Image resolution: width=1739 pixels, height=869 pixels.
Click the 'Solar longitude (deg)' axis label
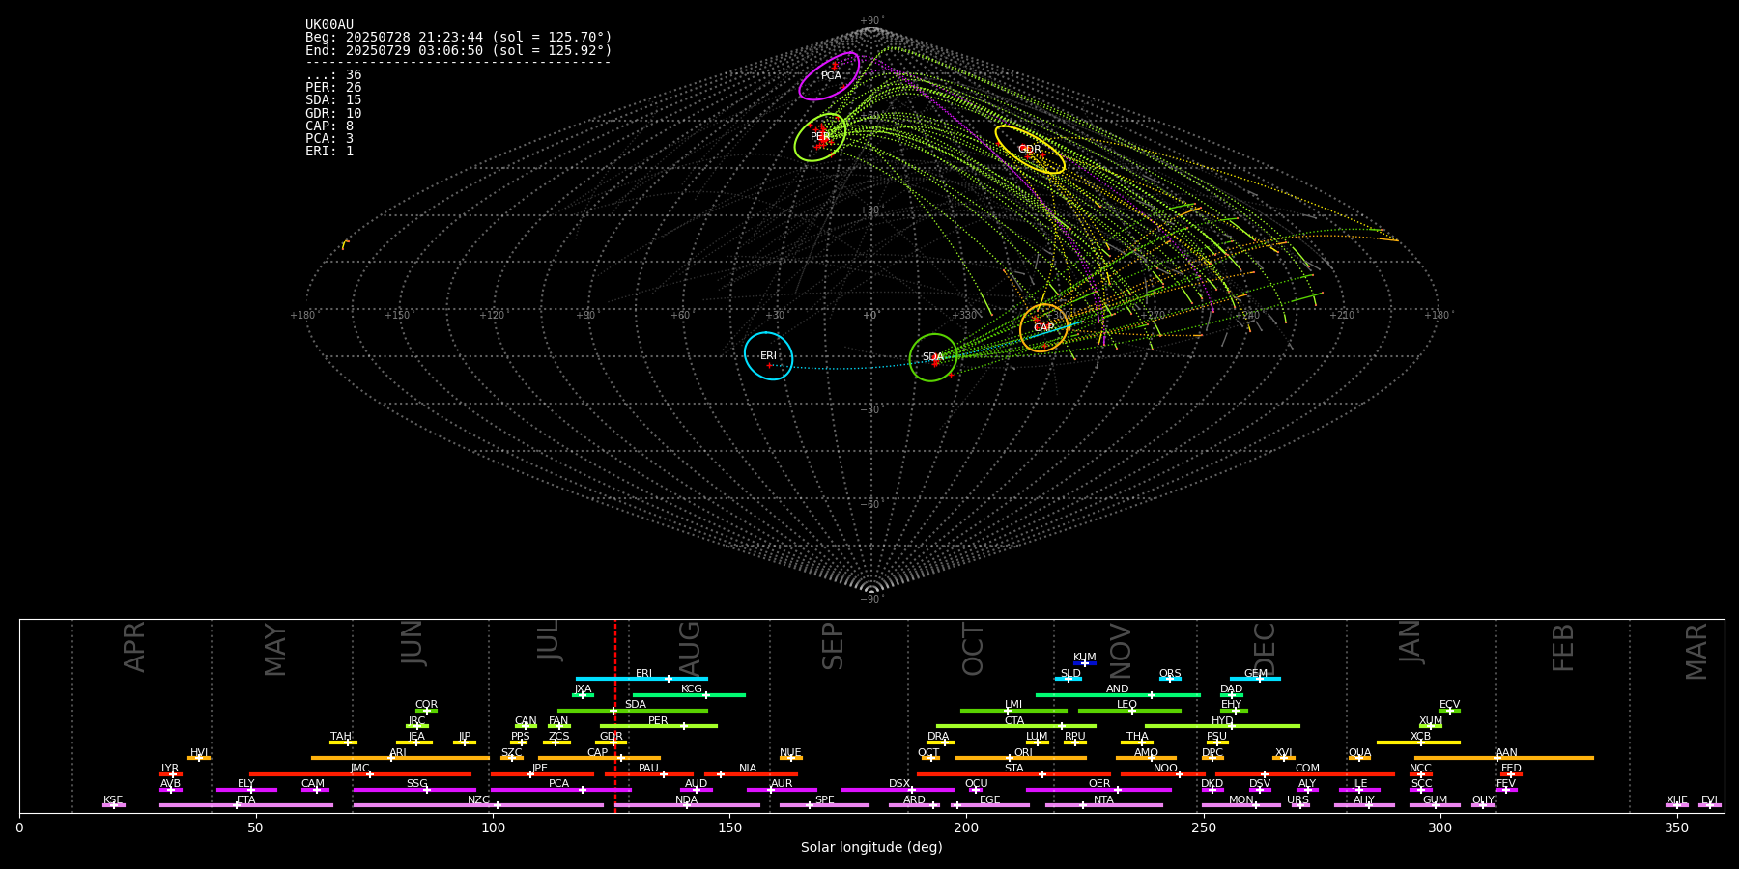coord(871,847)
